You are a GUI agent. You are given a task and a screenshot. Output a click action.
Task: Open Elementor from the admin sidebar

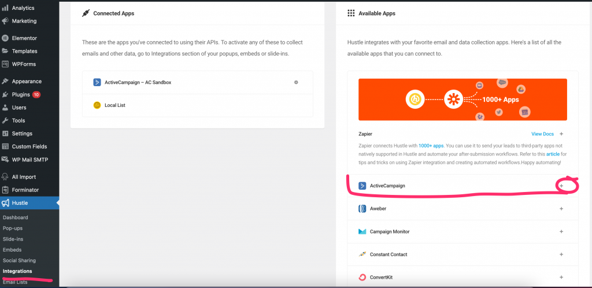(x=24, y=38)
